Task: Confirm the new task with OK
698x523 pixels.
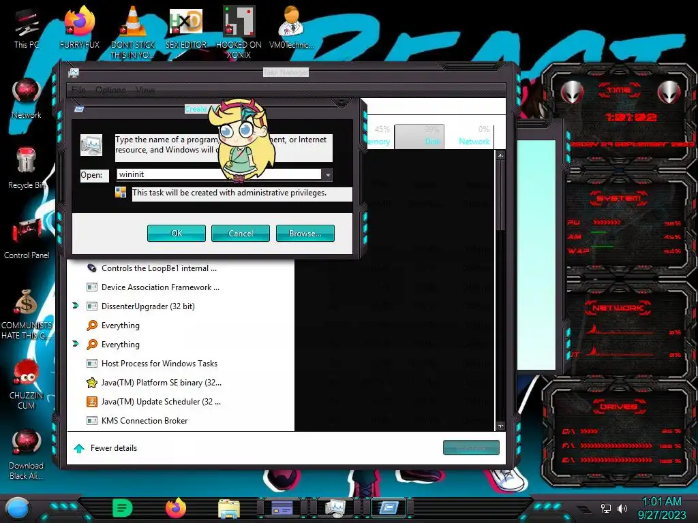Action: click(177, 233)
